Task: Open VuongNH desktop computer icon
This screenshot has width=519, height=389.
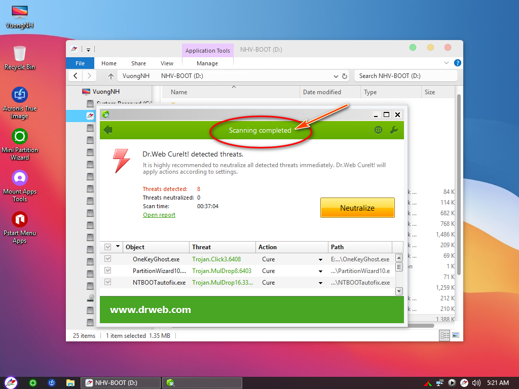Action: click(20, 17)
